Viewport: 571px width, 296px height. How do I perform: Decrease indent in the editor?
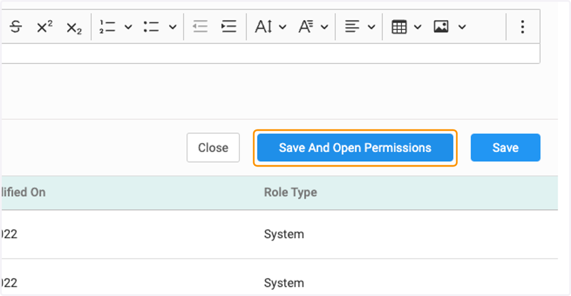200,27
